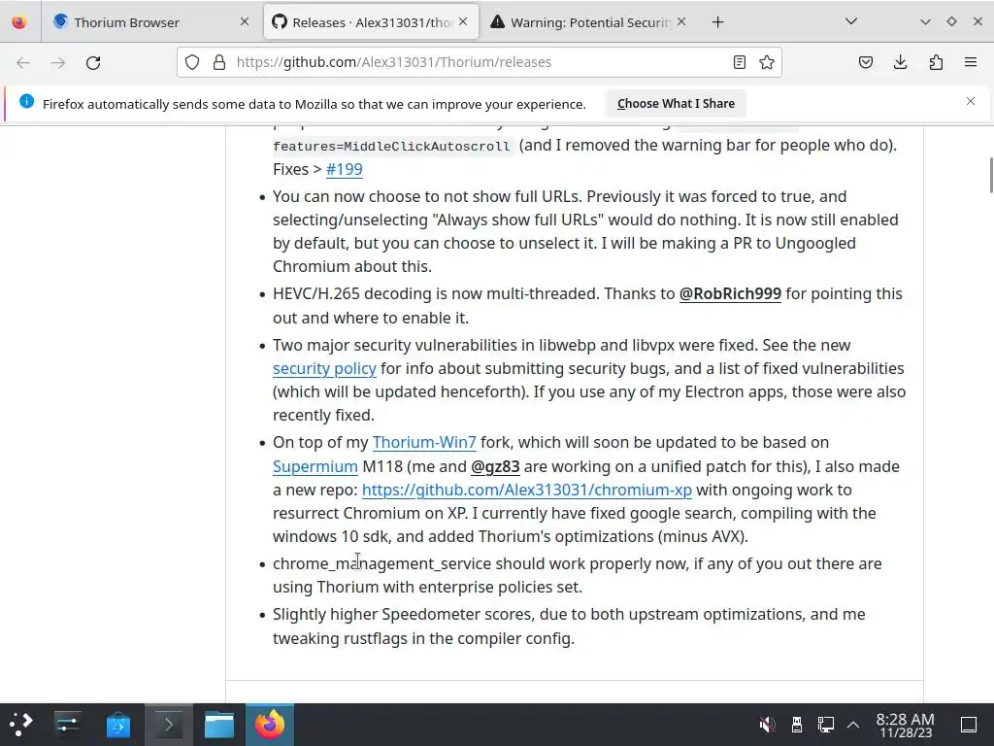This screenshot has width=994, height=746.
Task: Open Dolphin file manager from taskbar
Action: [x=219, y=725]
